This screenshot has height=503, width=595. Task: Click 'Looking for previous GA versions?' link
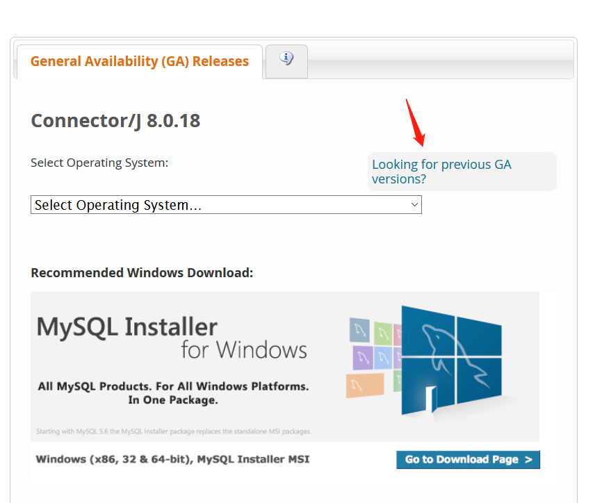[x=441, y=172]
